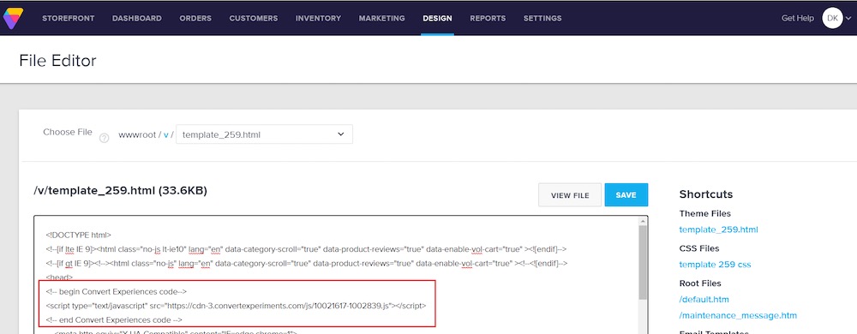The height and width of the screenshot is (334, 857).
Task: Open the Customers menu
Action: (254, 19)
